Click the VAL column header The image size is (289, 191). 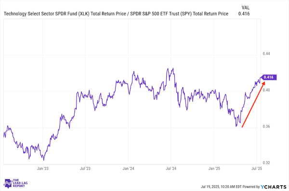[246, 8]
